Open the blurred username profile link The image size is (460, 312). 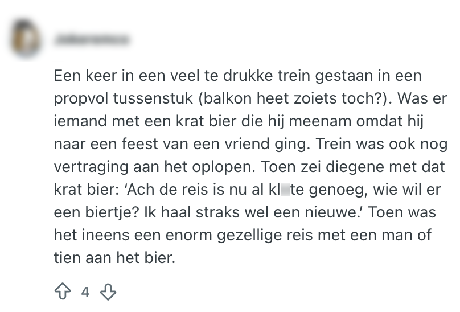coord(92,39)
